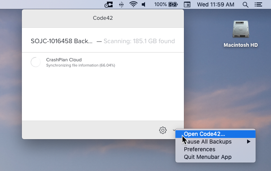Click the chevron next to the gear
The image size is (271, 171).
(x=174, y=130)
